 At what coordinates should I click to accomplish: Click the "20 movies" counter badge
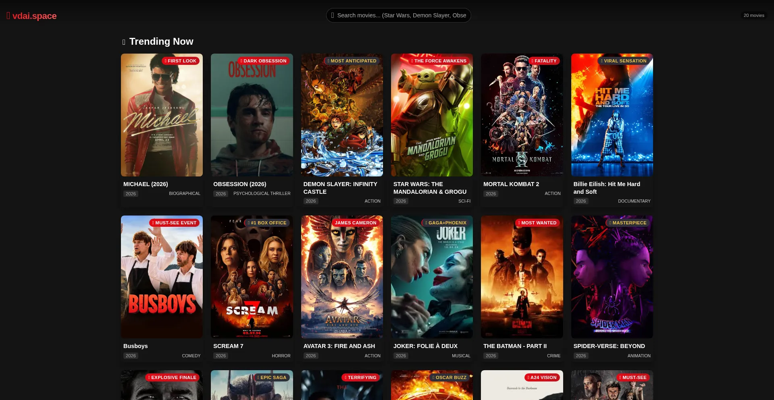click(754, 15)
